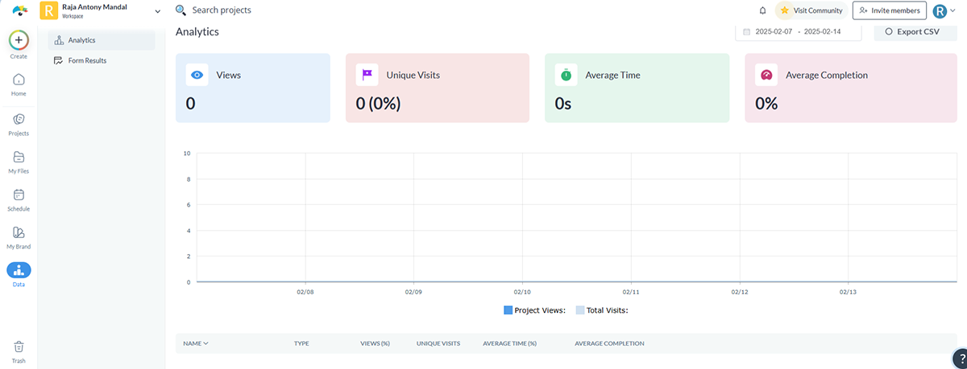This screenshot has height=369, width=967.
Task: Click the Raja Antony Mandal workspace name
Action: [x=94, y=6]
